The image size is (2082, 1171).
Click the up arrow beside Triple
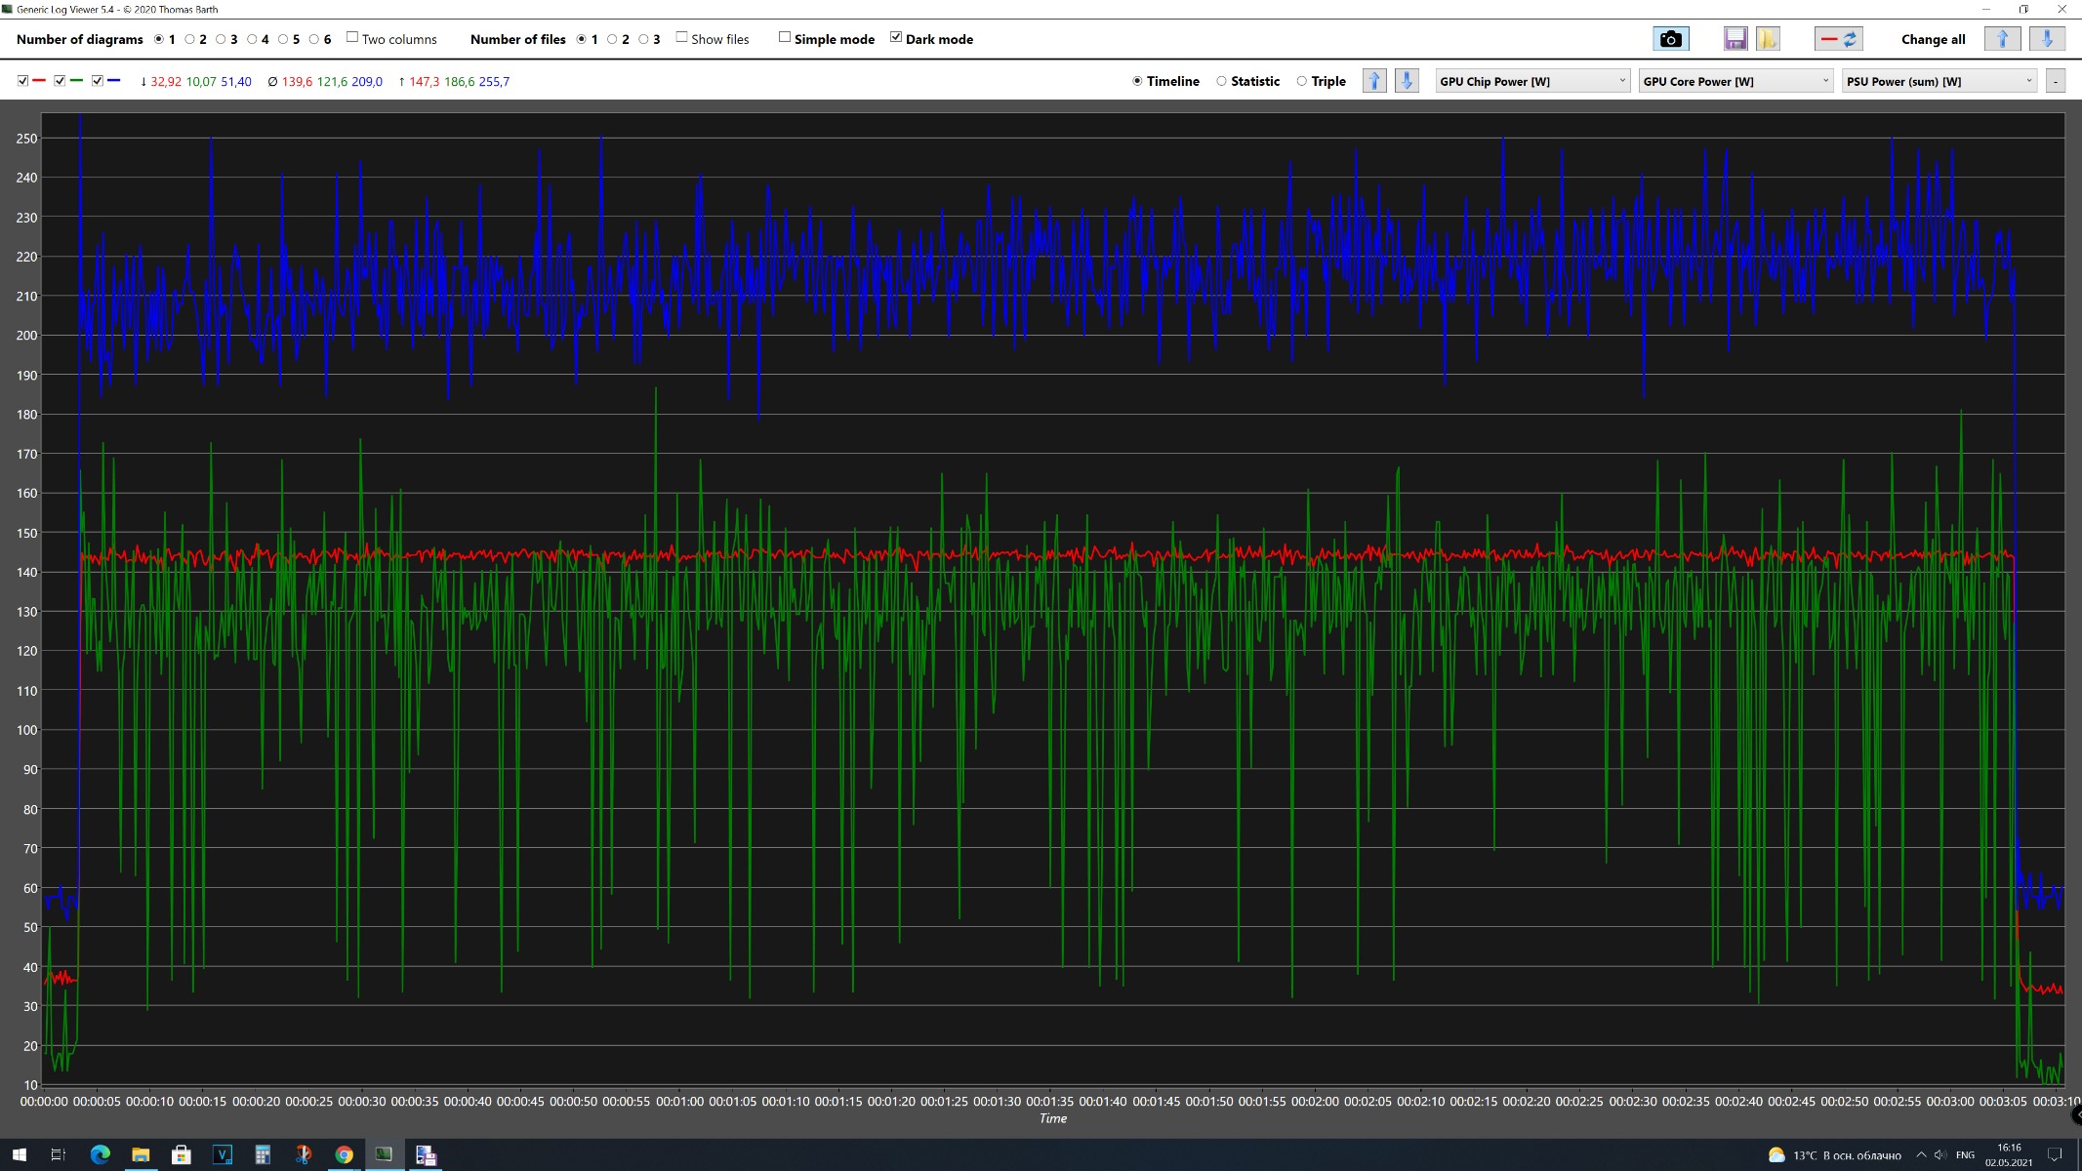(x=1374, y=81)
